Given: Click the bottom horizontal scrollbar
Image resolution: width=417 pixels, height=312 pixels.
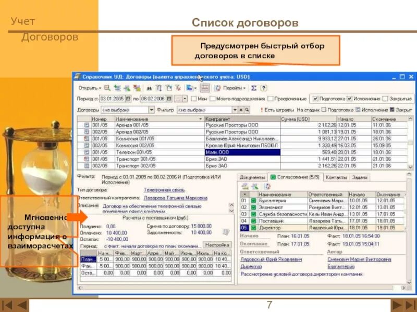Looking at the screenshot, I should click(241, 288).
